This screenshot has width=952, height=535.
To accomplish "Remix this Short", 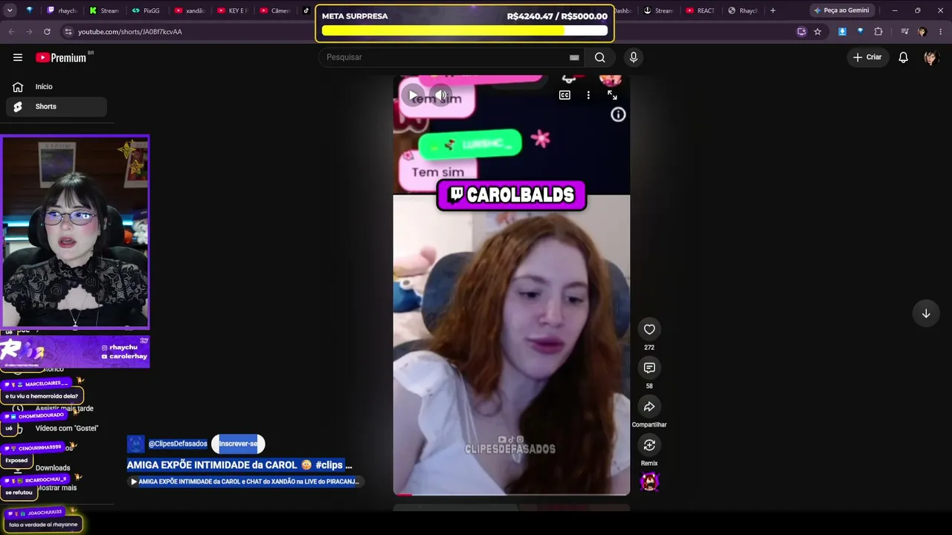I will point(649,445).
